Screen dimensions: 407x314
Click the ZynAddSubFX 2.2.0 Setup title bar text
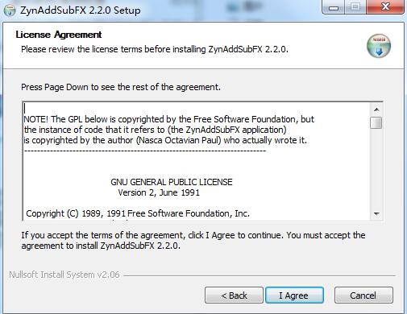click(x=81, y=10)
